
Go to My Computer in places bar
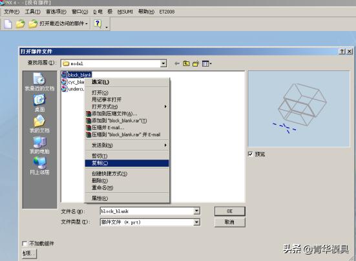[39, 145]
